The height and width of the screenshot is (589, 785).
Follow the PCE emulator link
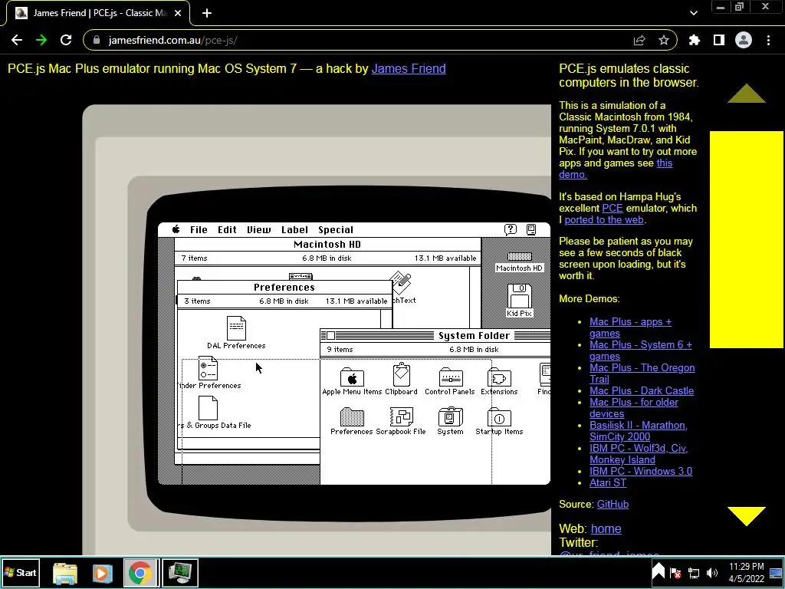[613, 208]
